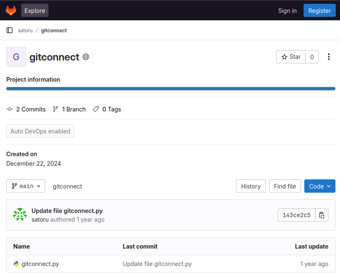Screen dimensions: 340x278
Task: Click the blue language progress bar
Action: [170, 89]
